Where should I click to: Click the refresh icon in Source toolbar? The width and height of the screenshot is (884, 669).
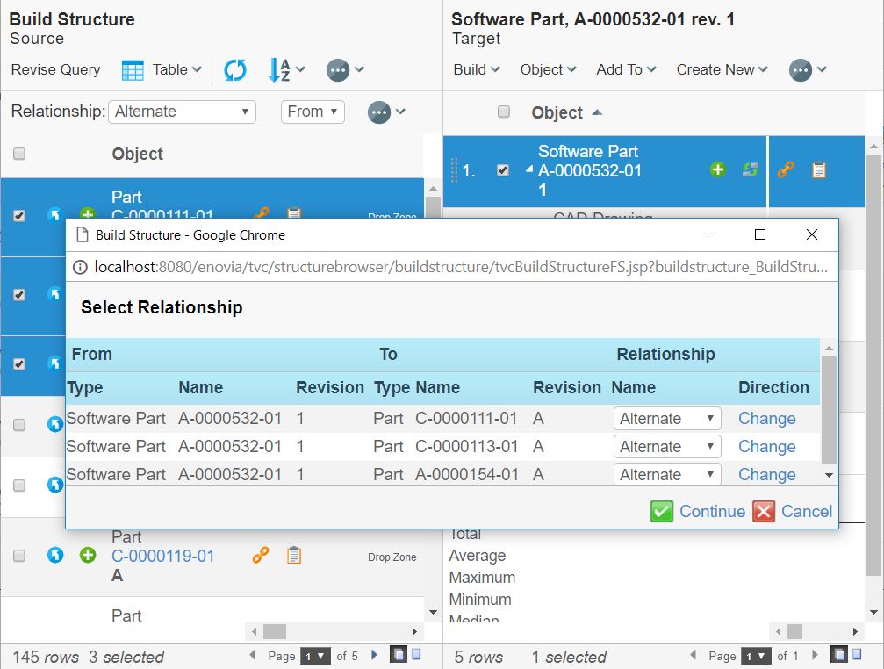tap(234, 70)
